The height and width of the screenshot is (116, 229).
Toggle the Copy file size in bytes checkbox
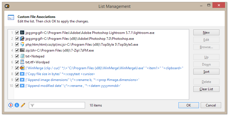click(x=17, y=74)
